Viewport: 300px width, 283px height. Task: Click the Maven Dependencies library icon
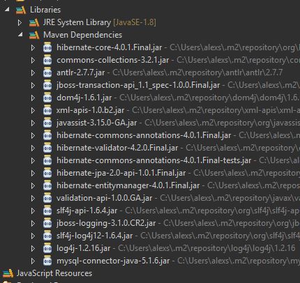point(34,35)
